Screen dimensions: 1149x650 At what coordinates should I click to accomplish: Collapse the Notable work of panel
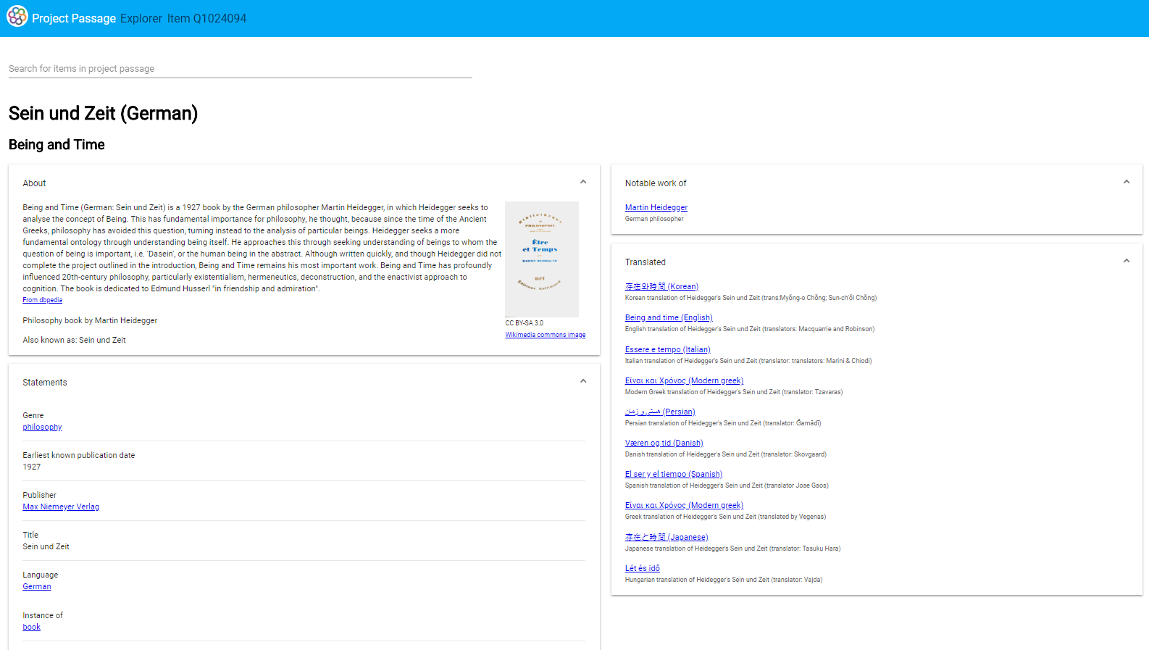tap(1126, 183)
